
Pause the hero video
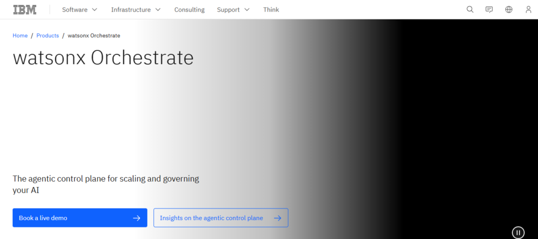(x=518, y=233)
